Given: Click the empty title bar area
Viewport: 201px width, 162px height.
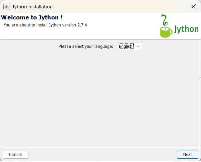Looking at the screenshot, I should pos(117,6).
